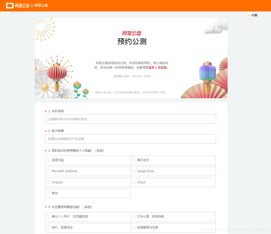Click the red 阿里云盘 title in banner
Image resolution: width=271 pixels, height=234 pixels.
pos(132,33)
